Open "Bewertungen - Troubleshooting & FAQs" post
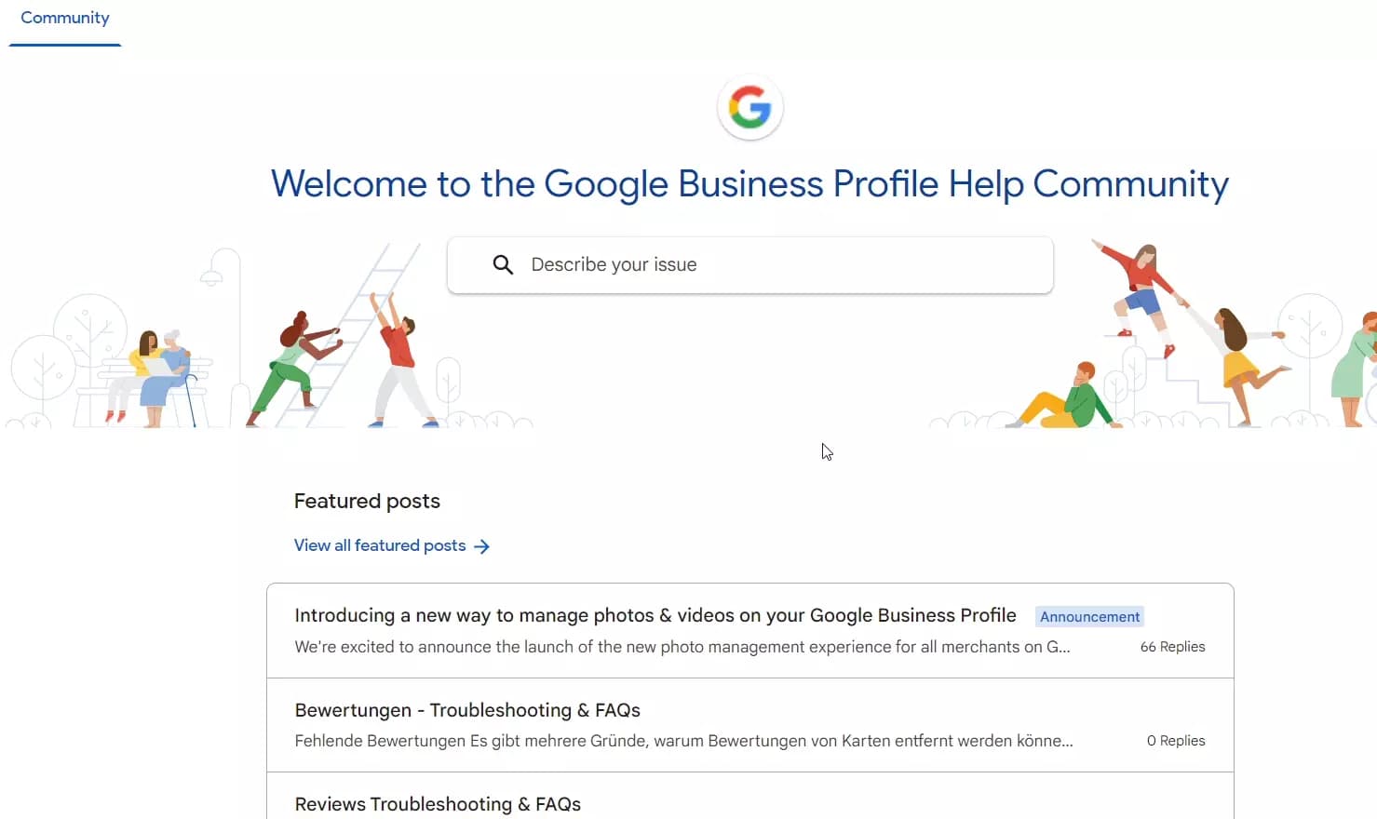Screen dimensions: 1377x819 click(467, 710)
